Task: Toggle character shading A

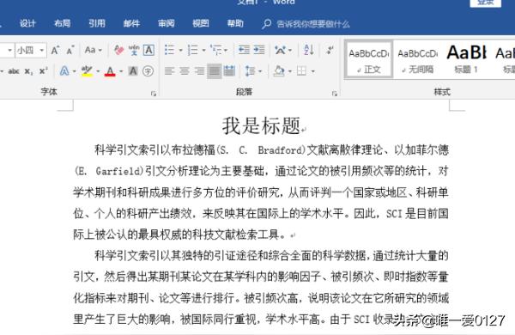Action: (x=133, y=71)
